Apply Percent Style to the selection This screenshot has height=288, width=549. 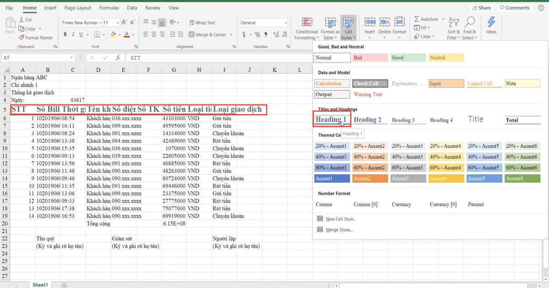click(x=258, y=34)
